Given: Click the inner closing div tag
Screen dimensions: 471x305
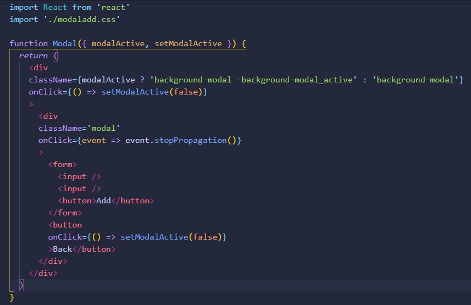Looking at the screenshot, I should 53,261.
